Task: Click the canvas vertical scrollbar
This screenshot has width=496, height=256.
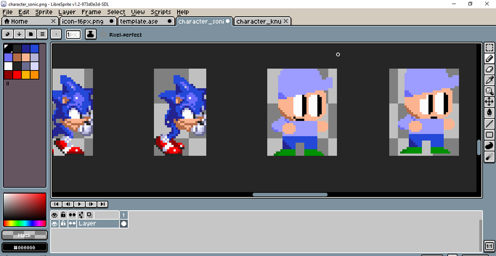Action: pyautogui.click(x=479, y=148)
